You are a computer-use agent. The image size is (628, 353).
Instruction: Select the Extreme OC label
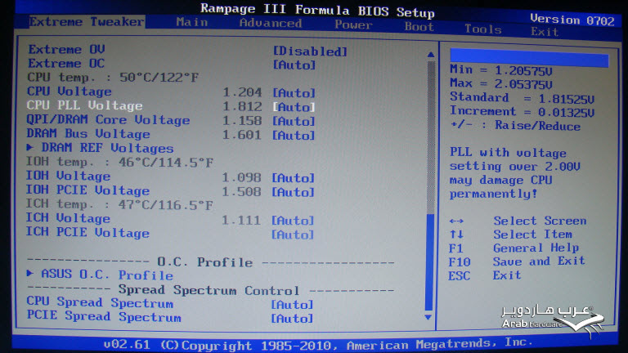(x=66, y=63)
